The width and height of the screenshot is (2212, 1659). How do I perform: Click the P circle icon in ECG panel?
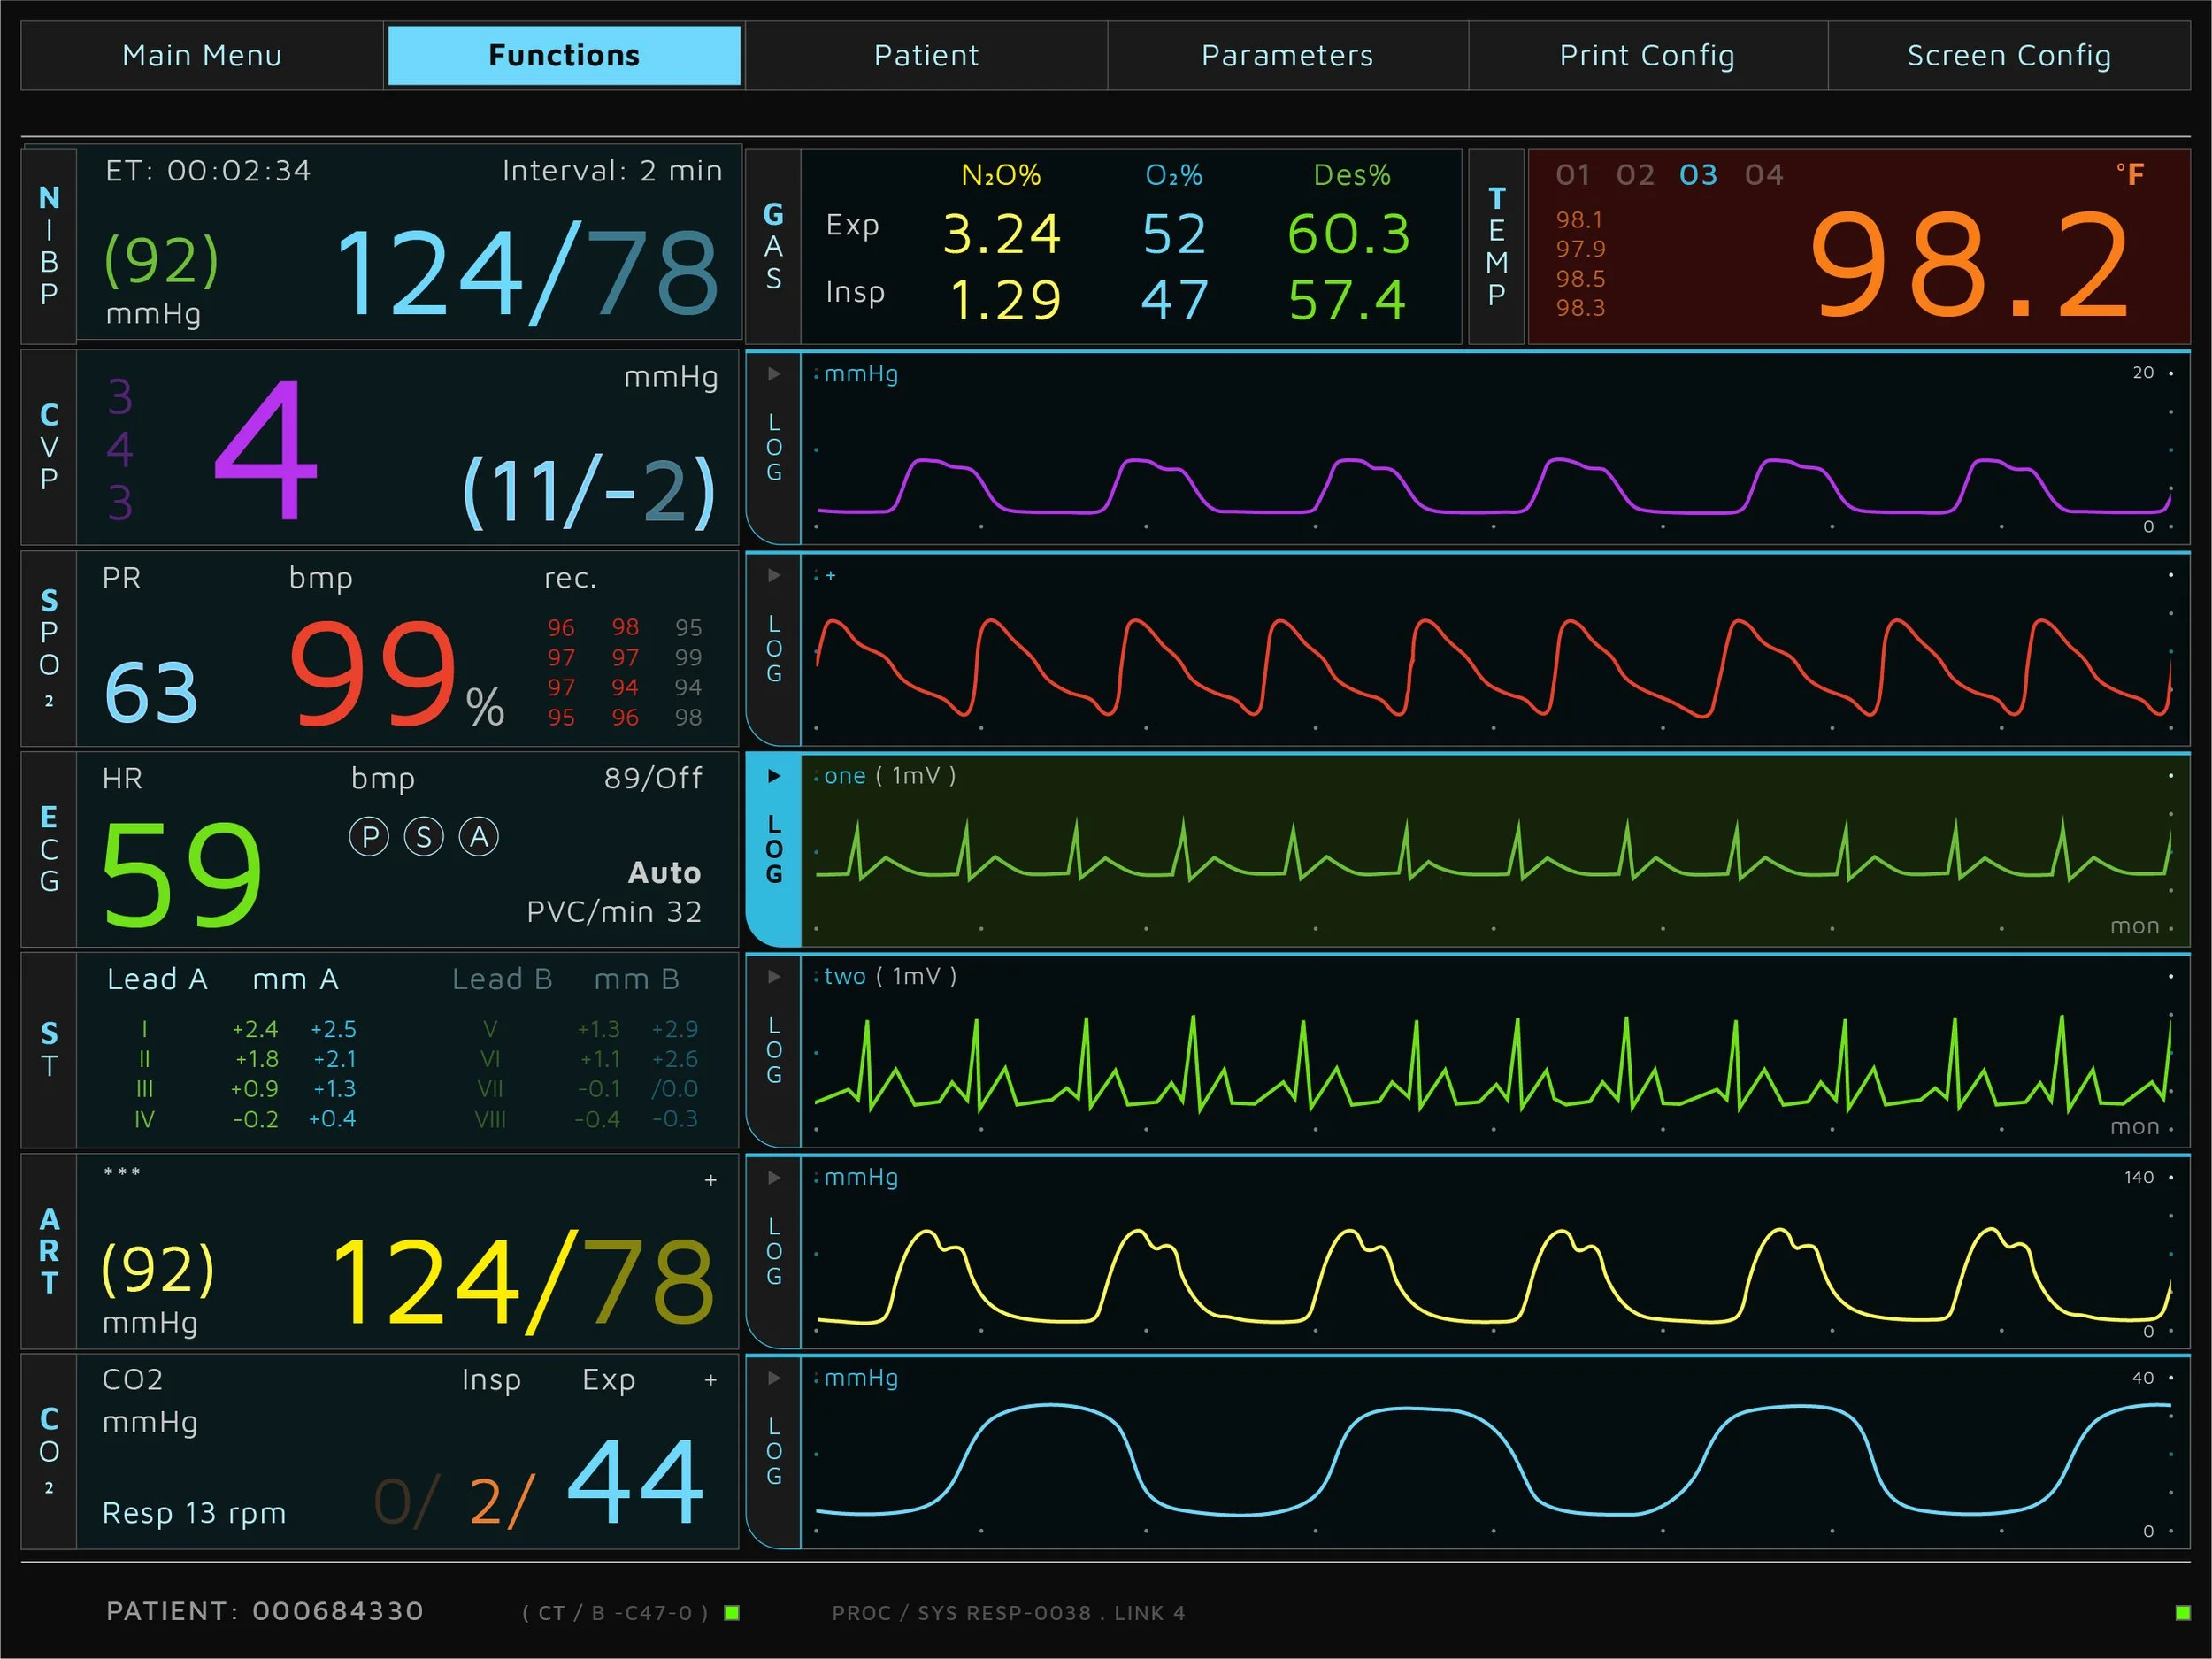[x=369, y=836]
